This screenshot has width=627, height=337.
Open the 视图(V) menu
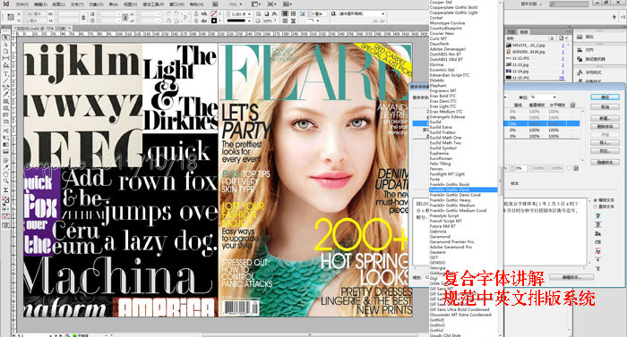[x=131, y=4]
